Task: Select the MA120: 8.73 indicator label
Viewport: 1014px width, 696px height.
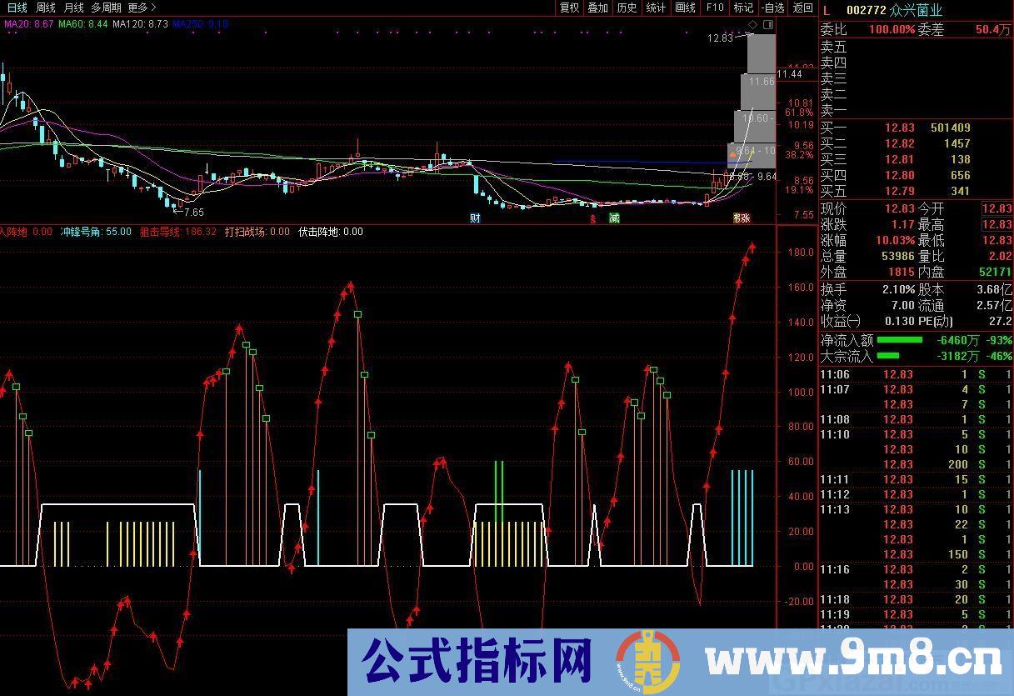Action: point(140,24)
